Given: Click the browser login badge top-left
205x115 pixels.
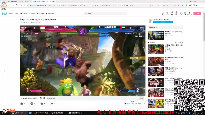Looking at the screenshot, I should coord(4,4).
